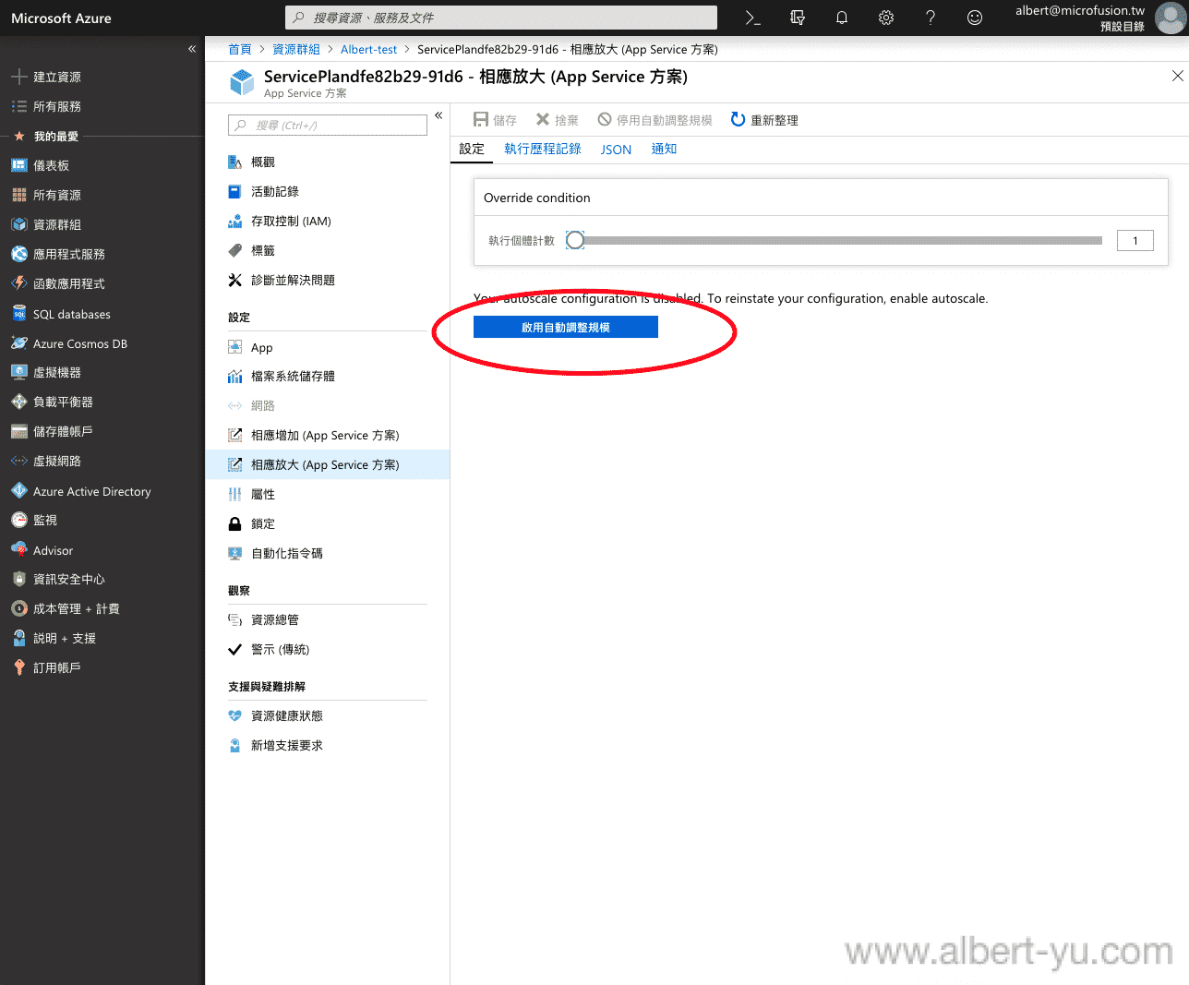Open 資源健康狀態 menu item
Image resolution: width=1189 pixels, height=985 pixels.
pos(328,715)
